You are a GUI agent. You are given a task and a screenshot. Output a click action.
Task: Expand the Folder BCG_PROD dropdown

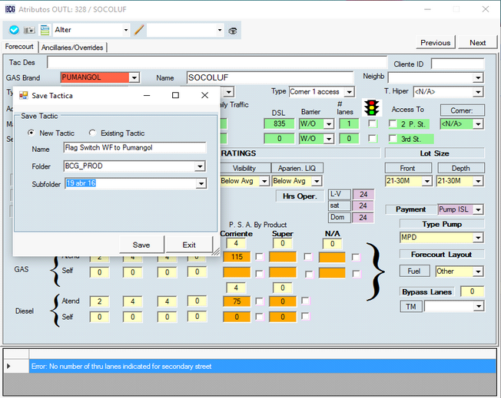click(x=200, y=166)
